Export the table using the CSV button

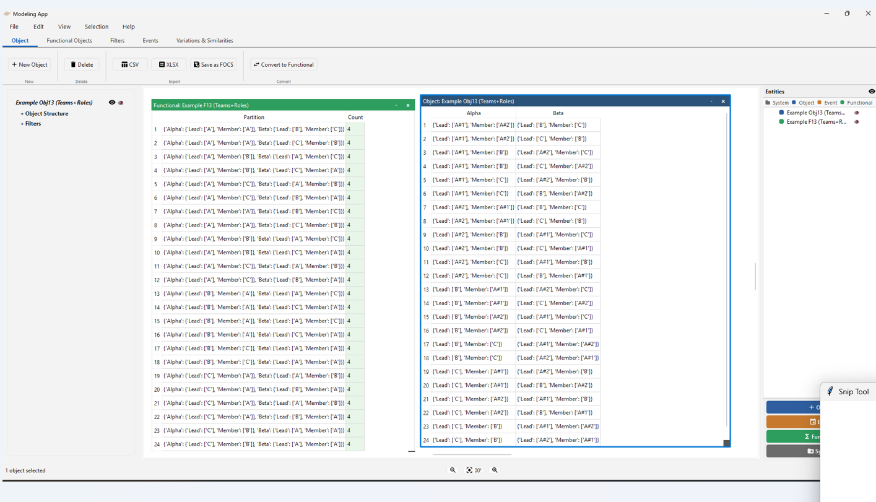pyautogui.click(x=130, y=64)
